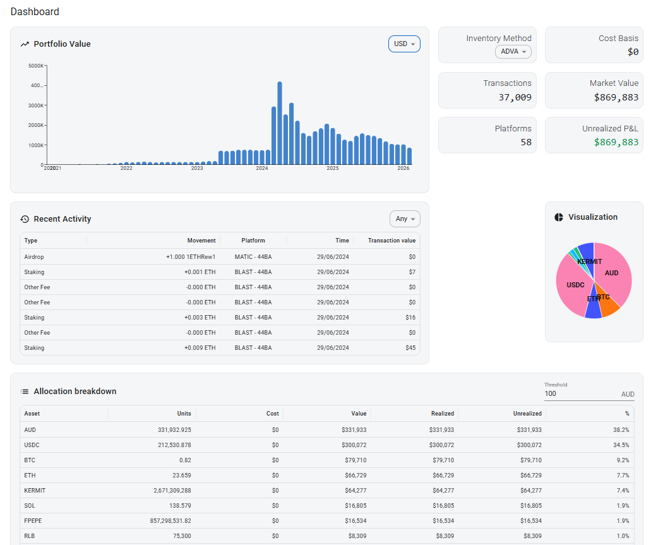Click the Unrealized P&L card
651x545 pixels.
coord(594,135)
